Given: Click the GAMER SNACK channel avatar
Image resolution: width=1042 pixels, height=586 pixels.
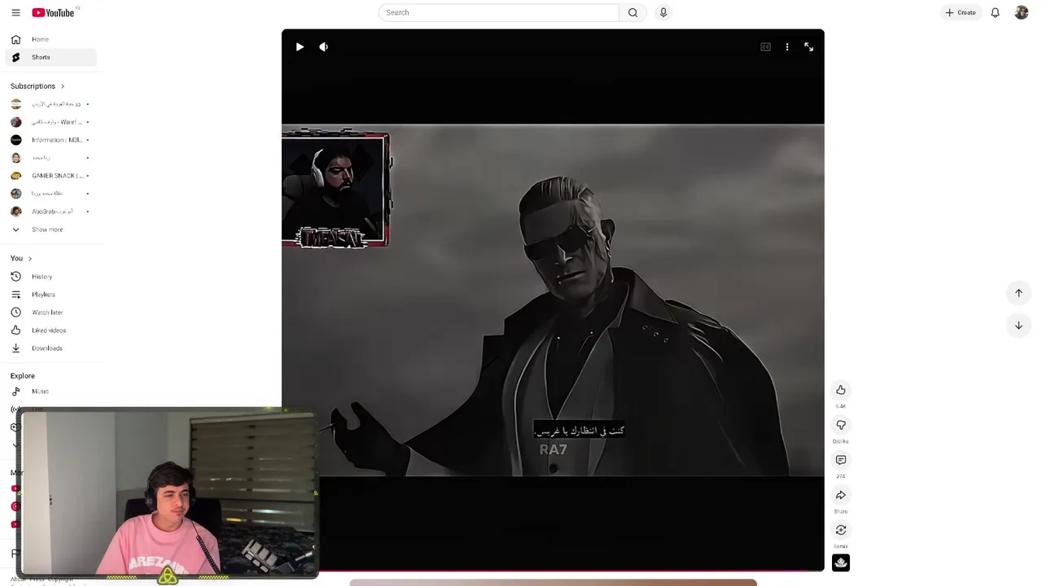Looking at the screenshot, I should (15, 176).
